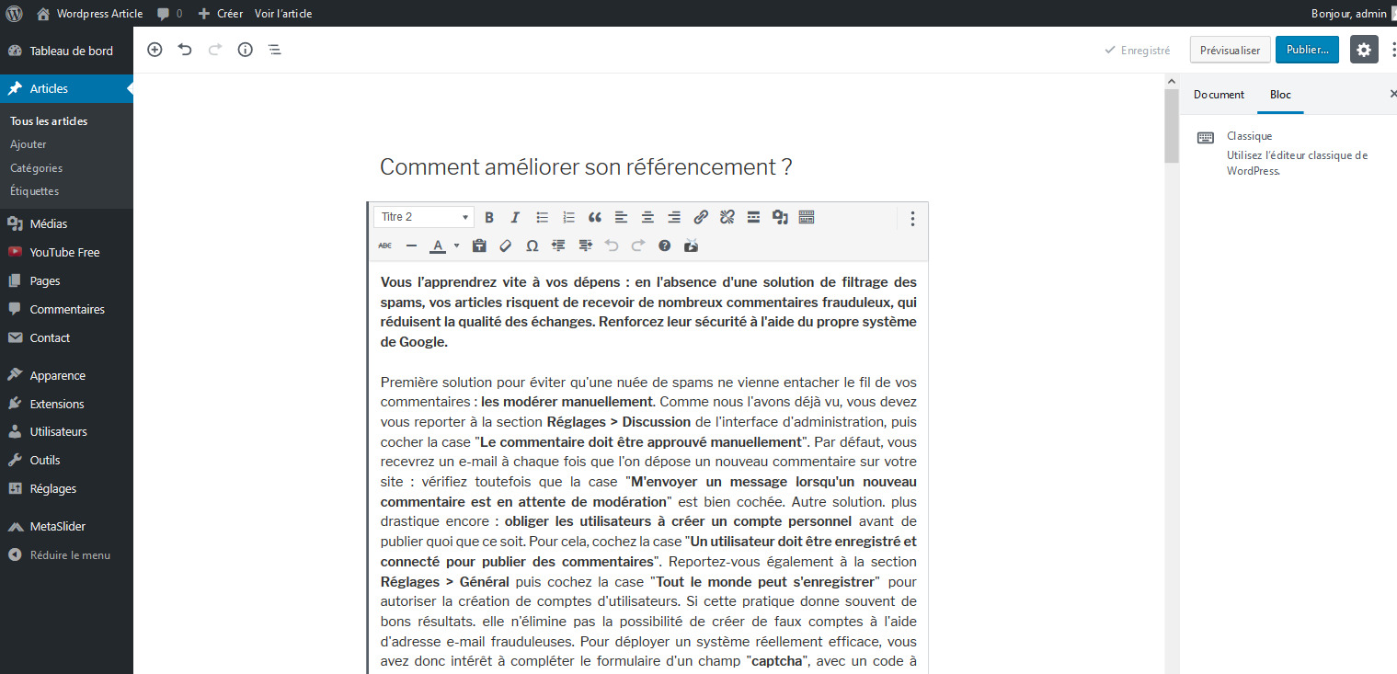This screenshot has width=1397, height=674.
Task: Open Tous les articles submenu
Action: 49,120
